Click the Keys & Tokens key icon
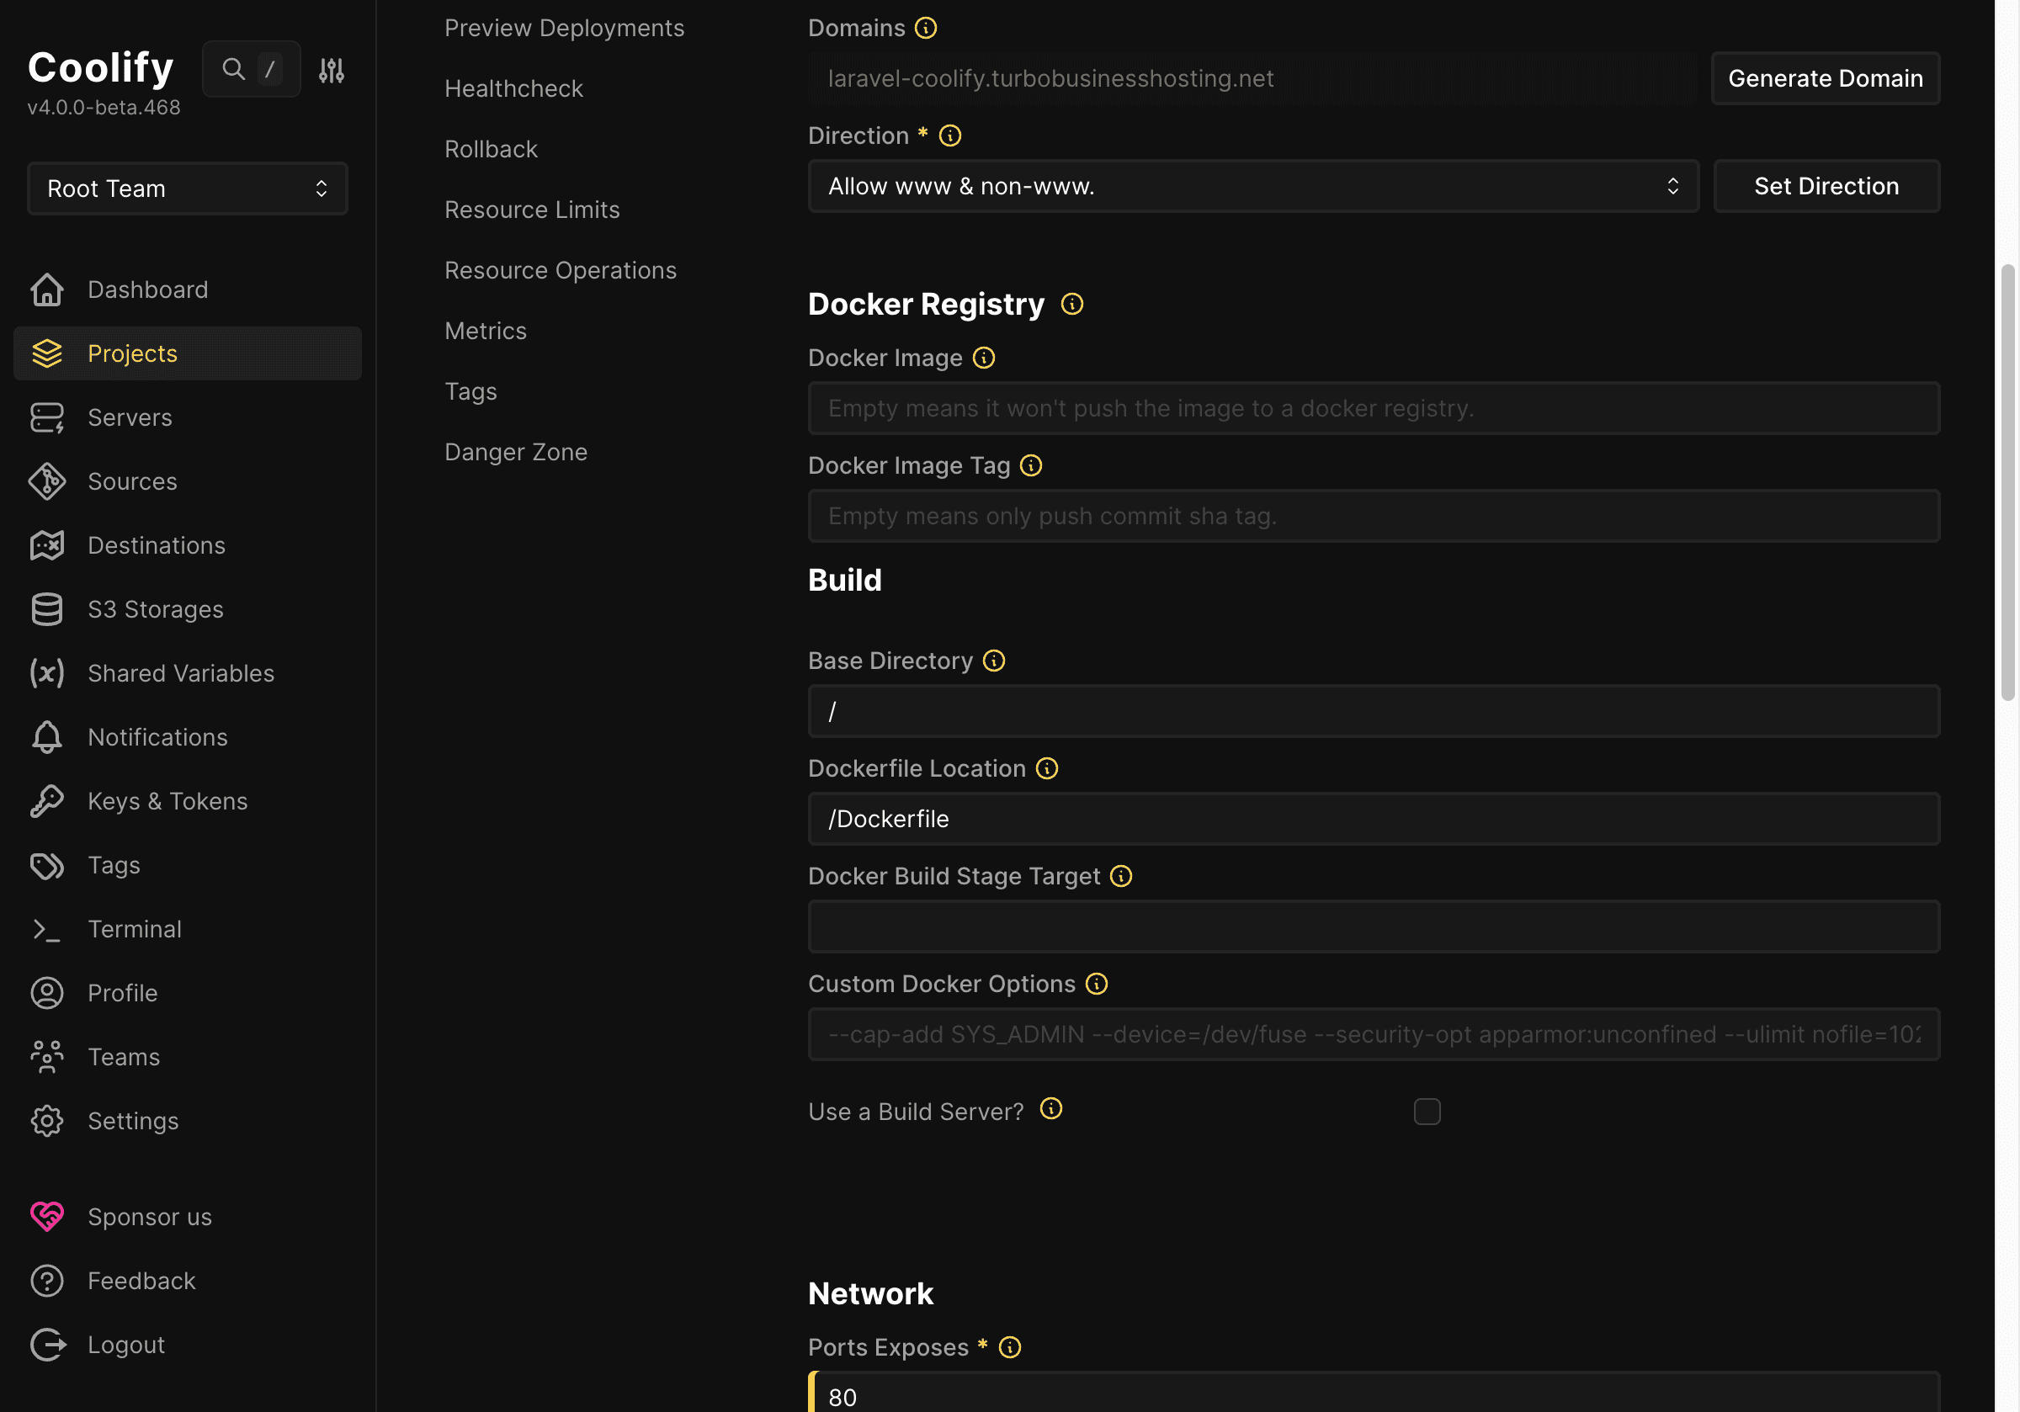This screenshot has height=1412, width=2020. [x=46, y=801]
